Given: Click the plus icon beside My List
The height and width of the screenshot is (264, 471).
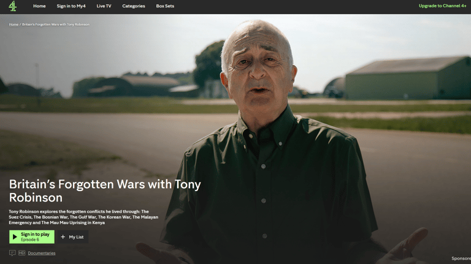Looking at the screenshot, I should click(63, 237).
